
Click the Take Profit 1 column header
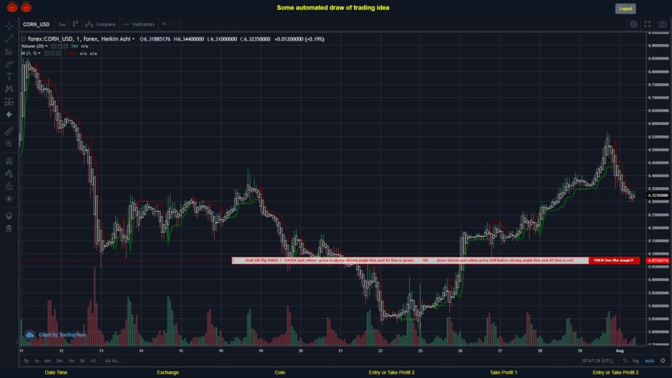[x=503, y=373]
